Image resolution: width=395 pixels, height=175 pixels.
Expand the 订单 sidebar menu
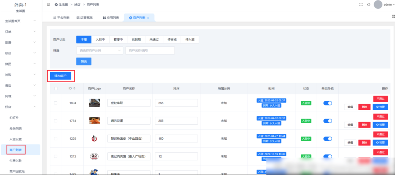point(21,32)
